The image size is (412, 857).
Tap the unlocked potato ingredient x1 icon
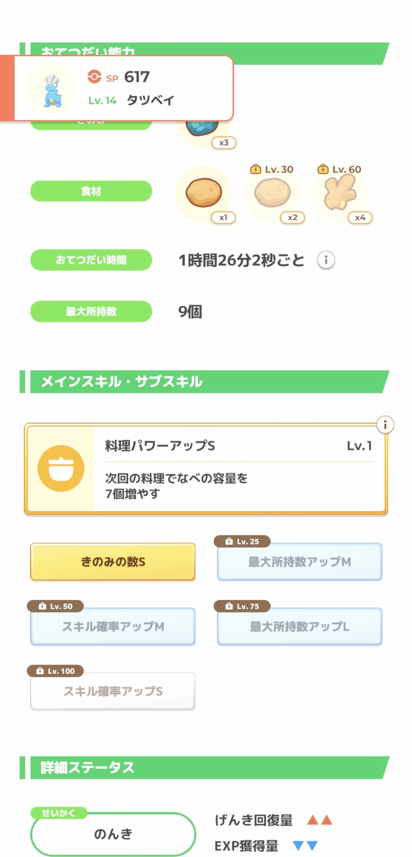[203, 193]
